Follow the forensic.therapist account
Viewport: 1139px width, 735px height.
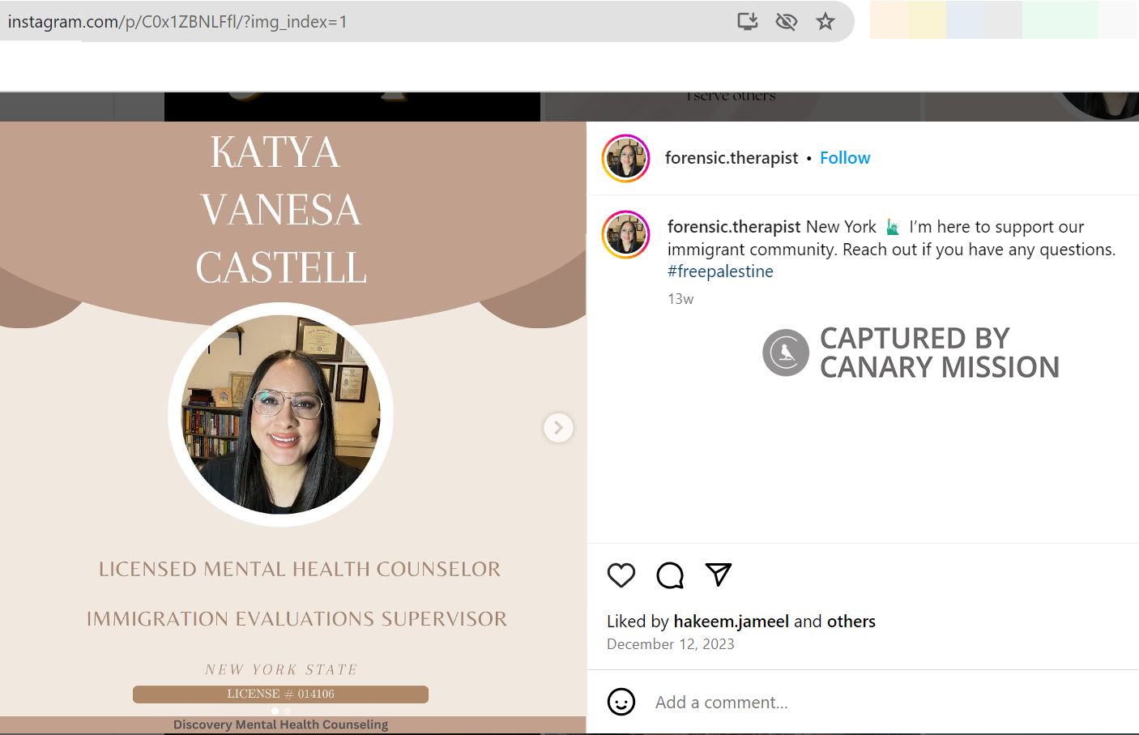[845, 158]
